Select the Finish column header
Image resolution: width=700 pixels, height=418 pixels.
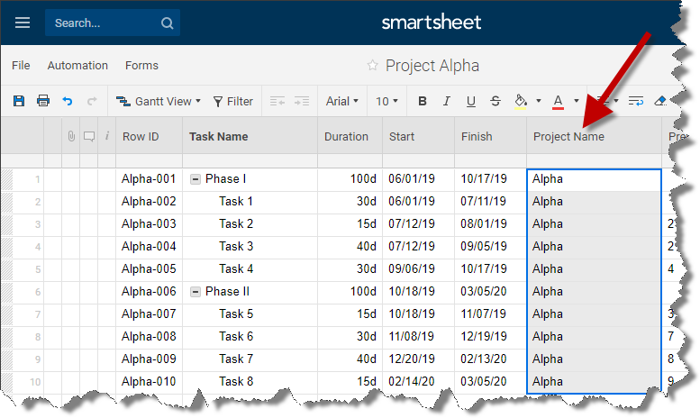491,136
